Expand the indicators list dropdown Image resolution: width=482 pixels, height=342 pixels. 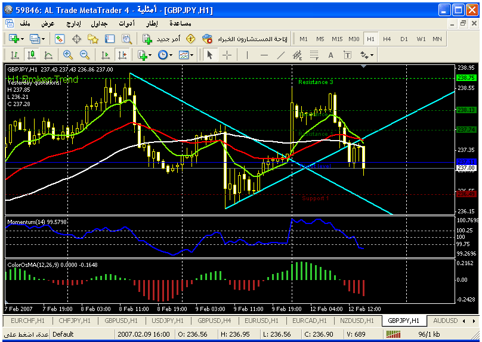point(149,55)
